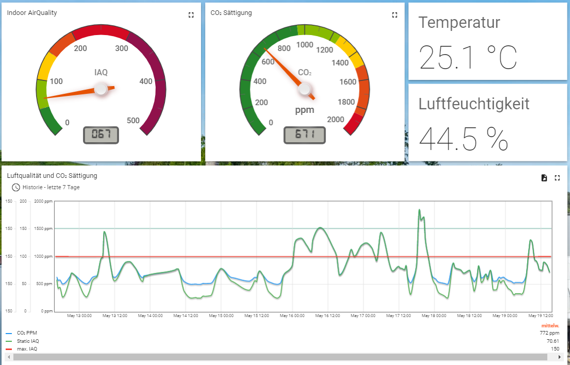Click the clock icon beside Historie
The image size is (570, 365).
[16, 187]
